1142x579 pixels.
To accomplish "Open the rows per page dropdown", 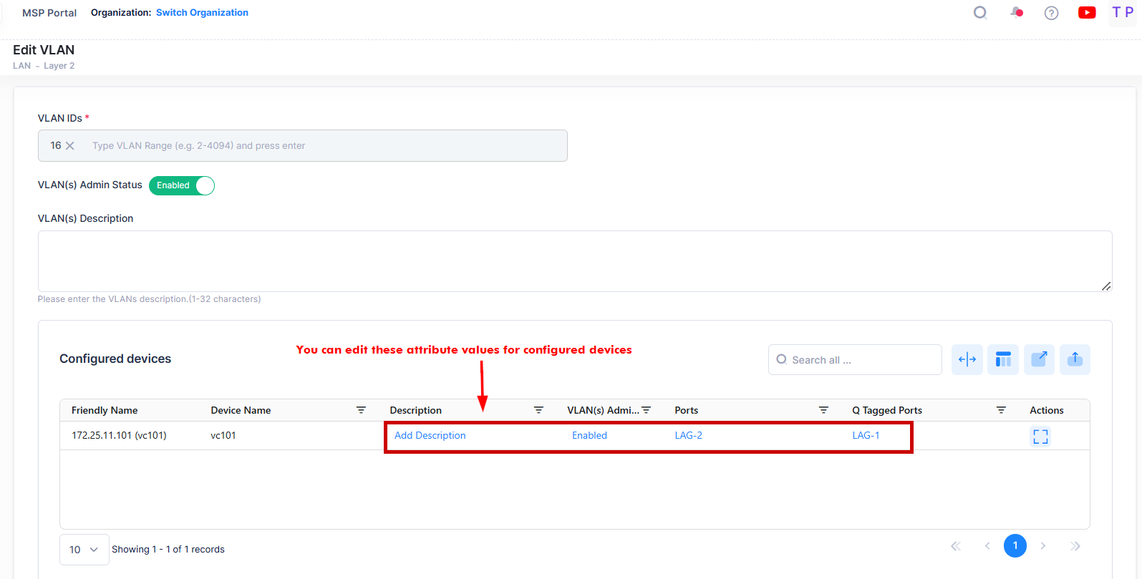I will (84, 550).
